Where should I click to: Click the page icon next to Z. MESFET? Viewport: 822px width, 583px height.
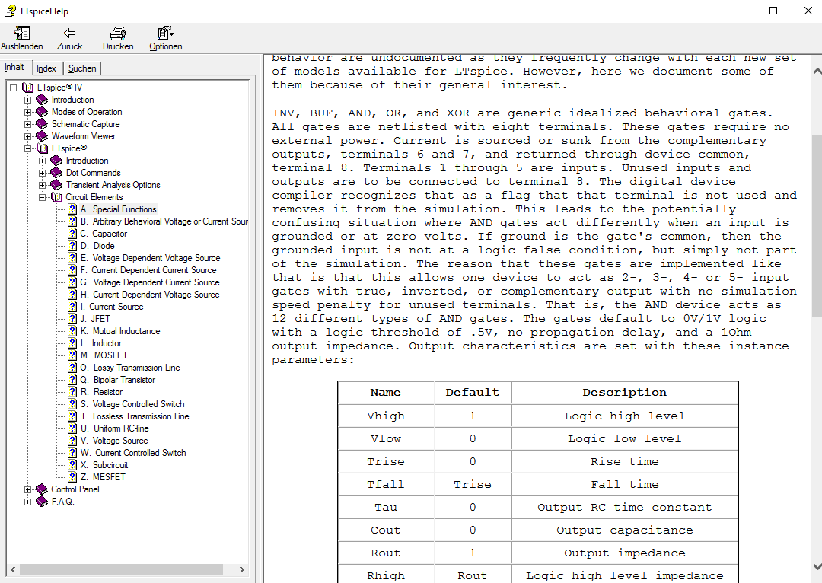(72, 477)
